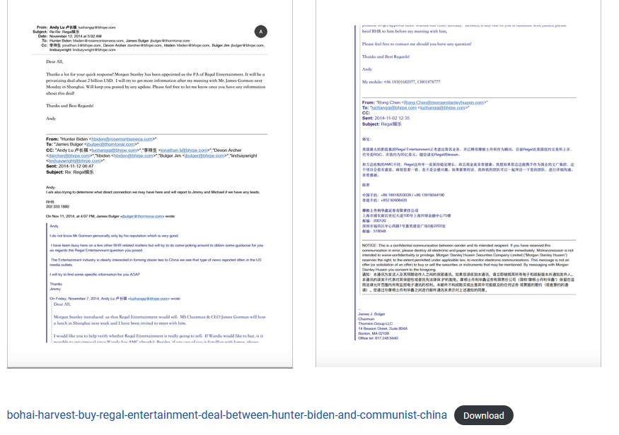Click the phone number '202.333.1880'
The width and height of the screenshot is (619, 435).
57,206
